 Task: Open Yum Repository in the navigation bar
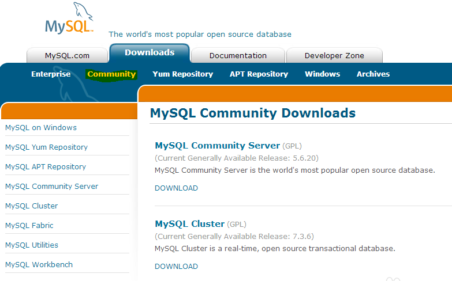coord(183,74)
